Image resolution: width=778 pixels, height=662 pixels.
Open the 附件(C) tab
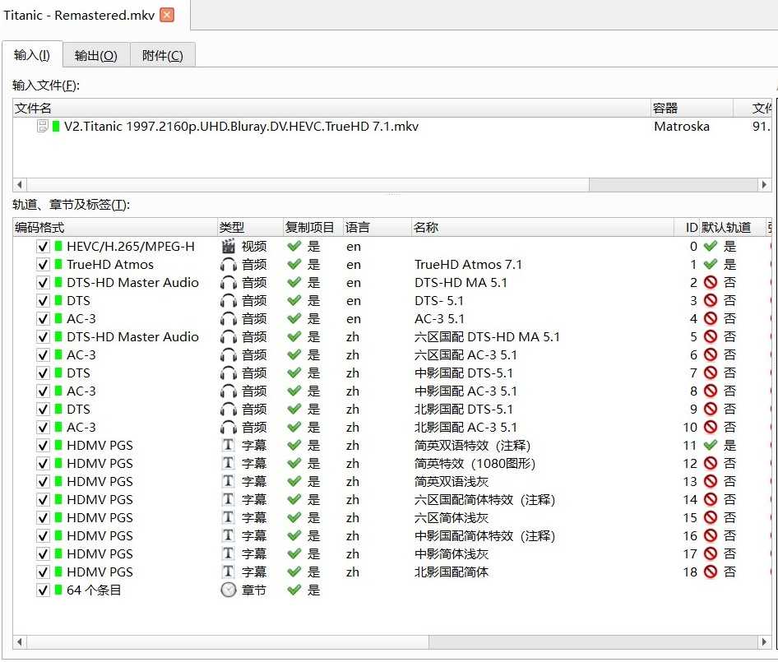point(162,55)
